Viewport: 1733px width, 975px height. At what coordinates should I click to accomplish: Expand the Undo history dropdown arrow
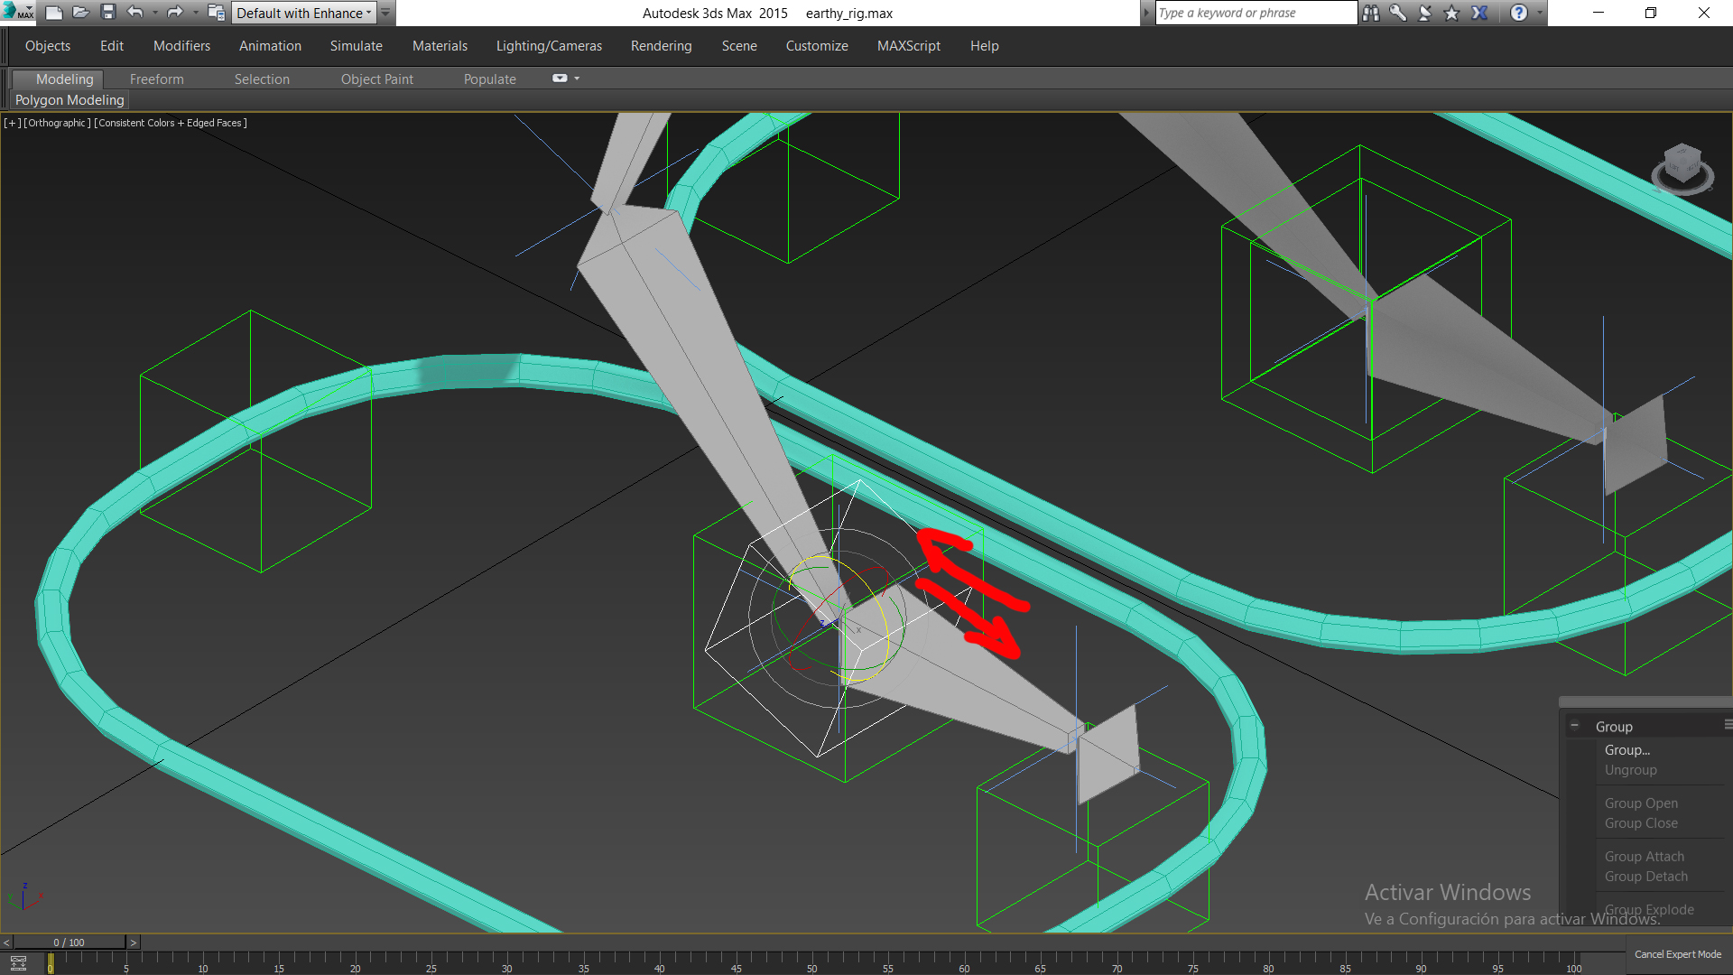pos(155,13)
